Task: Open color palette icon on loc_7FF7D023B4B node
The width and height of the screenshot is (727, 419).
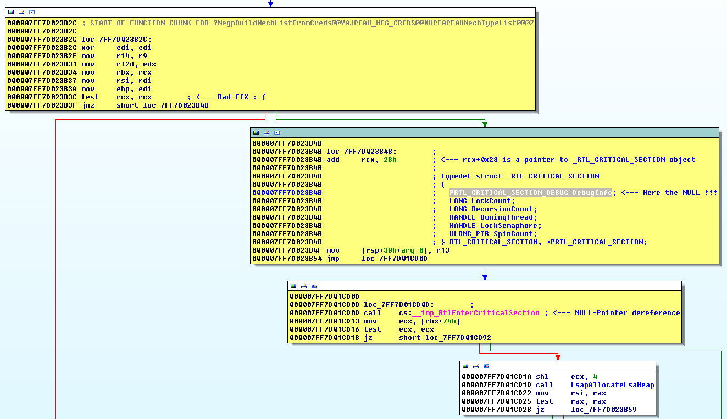Action: point(256,132)
